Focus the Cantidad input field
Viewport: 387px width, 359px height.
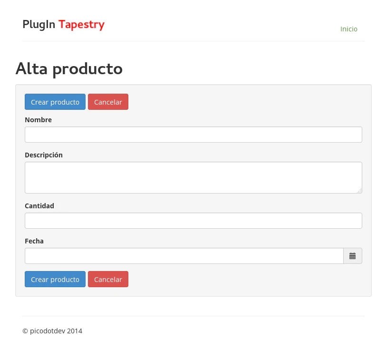pyautogui.click(x=193, y=221)
